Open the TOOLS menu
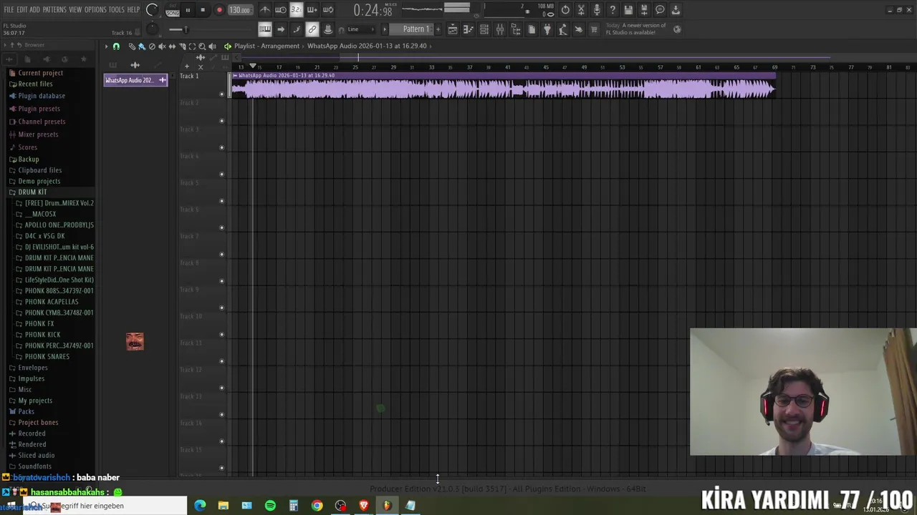Screen dimensions: 917x515 click(x=117, y=10)
